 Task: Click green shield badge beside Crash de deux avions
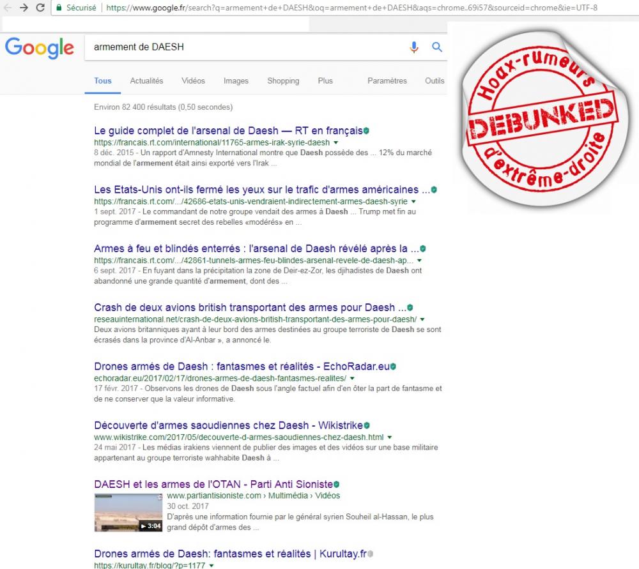click(x=410, y=308)
